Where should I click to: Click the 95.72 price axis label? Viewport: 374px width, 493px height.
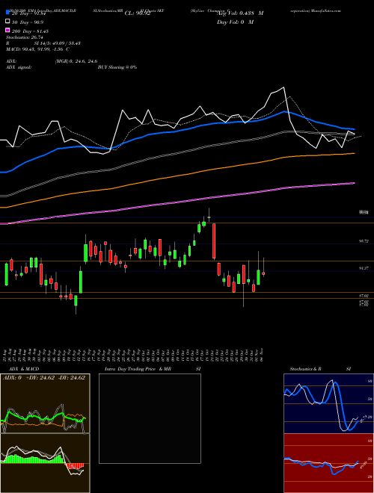point(364,241)
